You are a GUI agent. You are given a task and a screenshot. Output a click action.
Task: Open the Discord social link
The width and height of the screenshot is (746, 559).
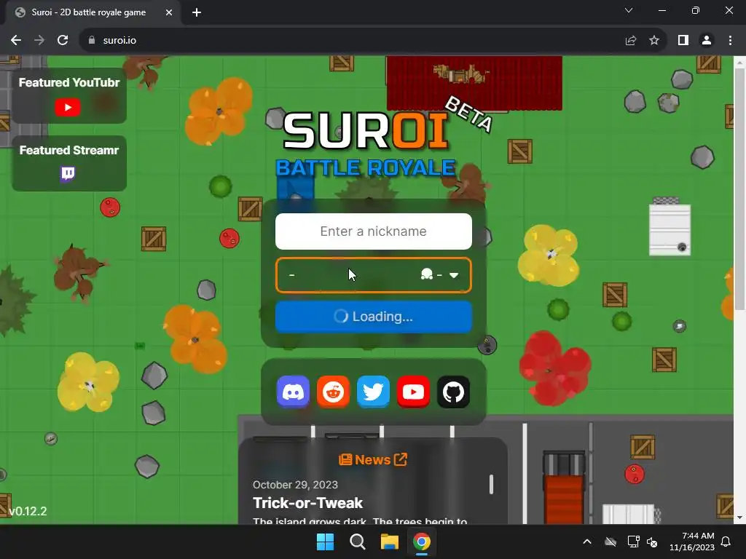293,392
